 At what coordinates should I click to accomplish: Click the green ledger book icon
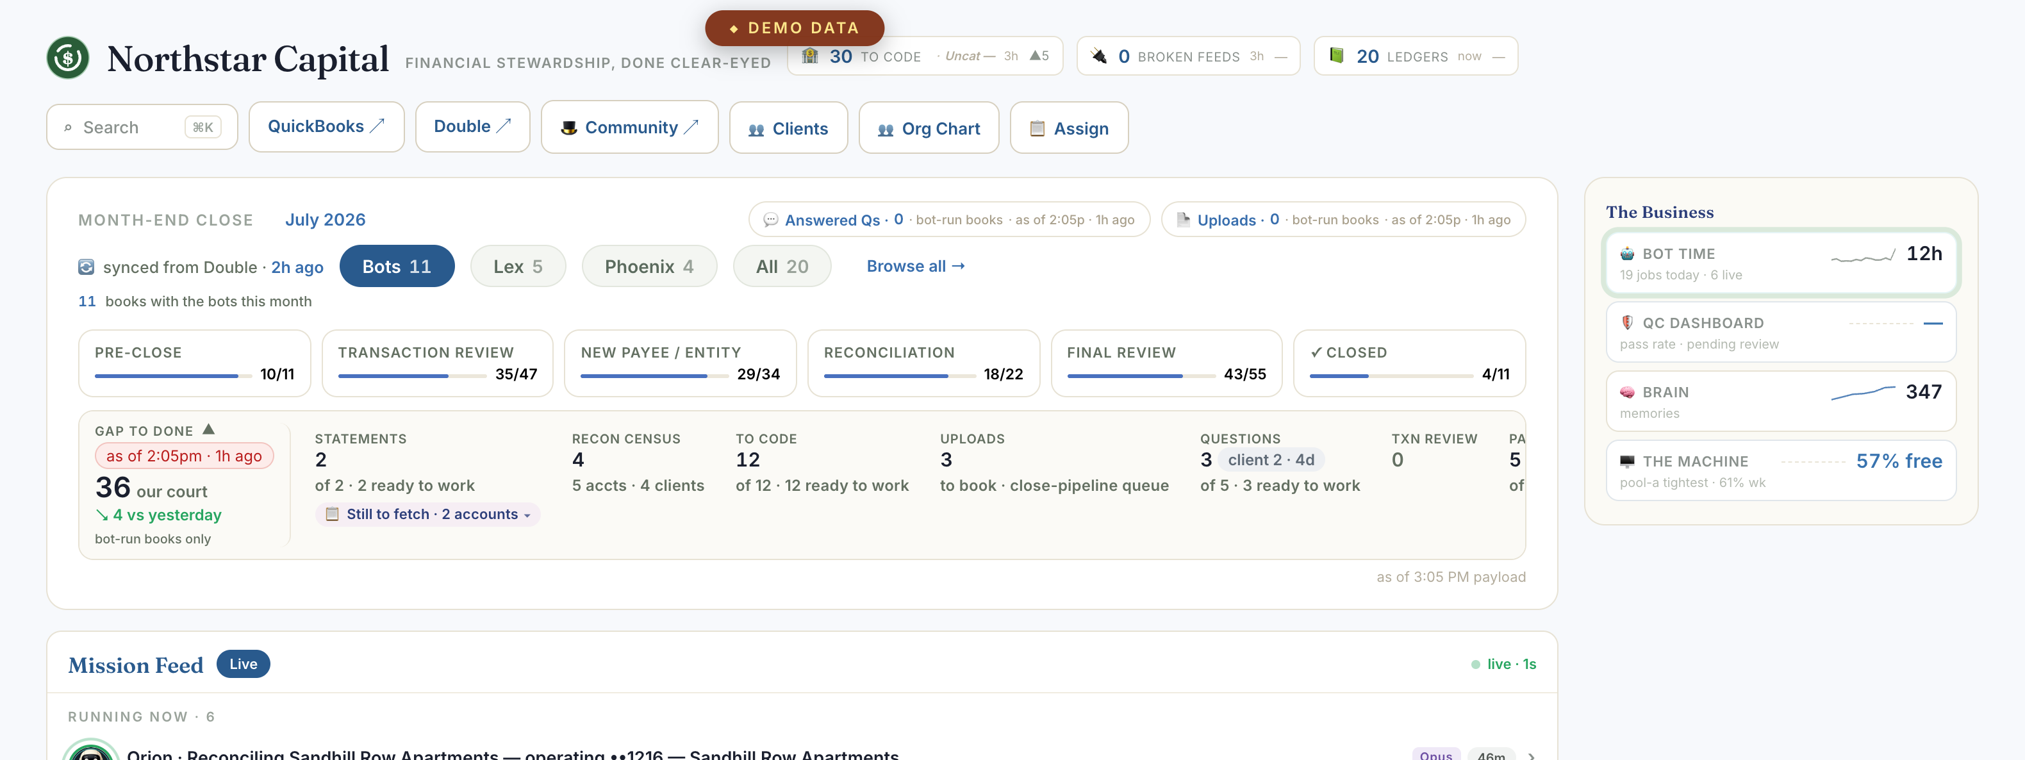click(x=1336, y=56)
